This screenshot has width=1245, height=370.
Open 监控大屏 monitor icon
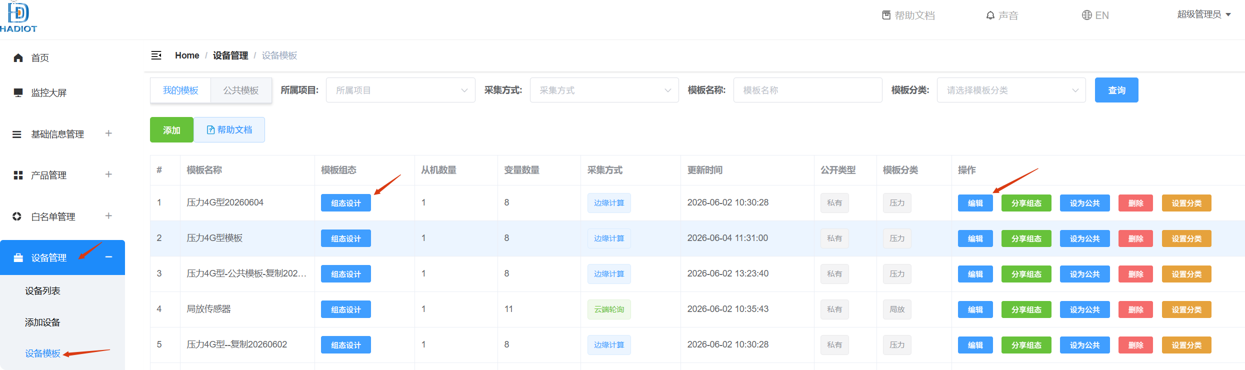pyautogui.click(x=18, y=92)
